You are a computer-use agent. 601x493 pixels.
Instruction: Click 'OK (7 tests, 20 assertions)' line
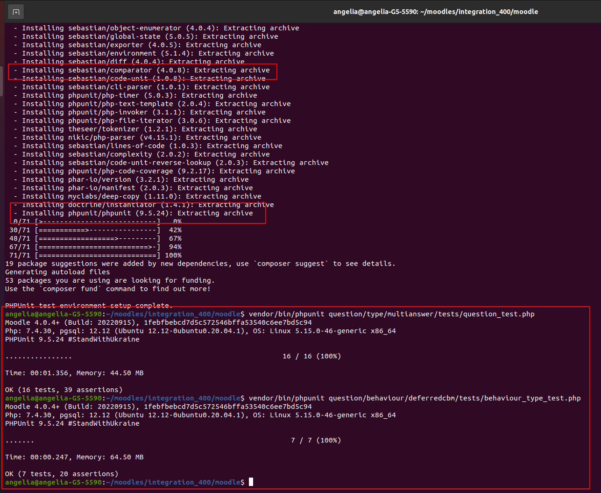point(62,474)
